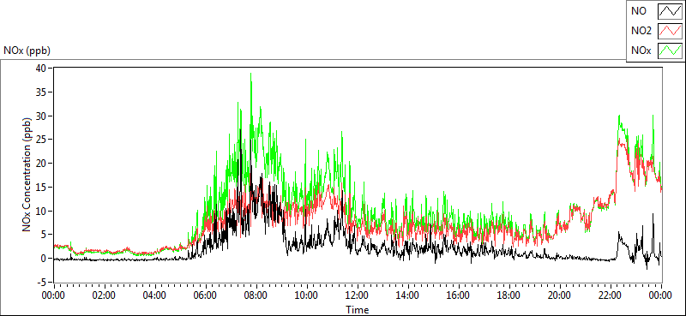Click the 04:00 time axis marker
The width and height of the screenshot is (686, 316).
click(155, 295)
